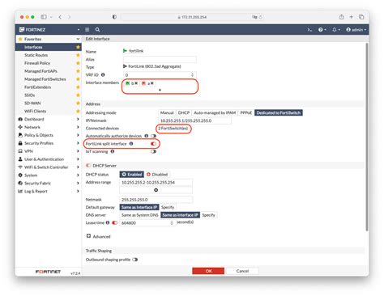Add another address range plus icon
384x296 pixels.
(x=156, y=190)
